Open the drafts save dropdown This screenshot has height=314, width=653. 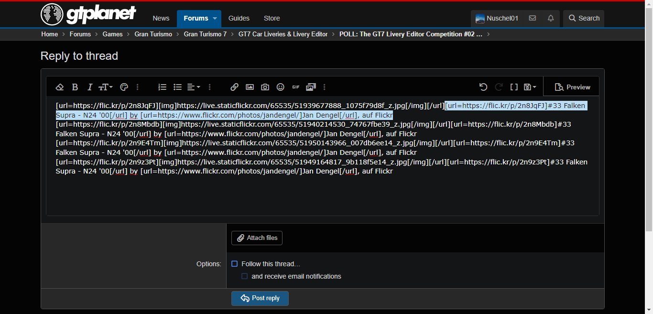(x=530, y=87)
